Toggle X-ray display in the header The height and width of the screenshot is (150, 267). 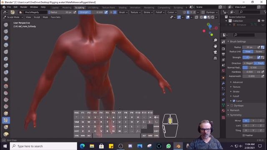(196, 17)
